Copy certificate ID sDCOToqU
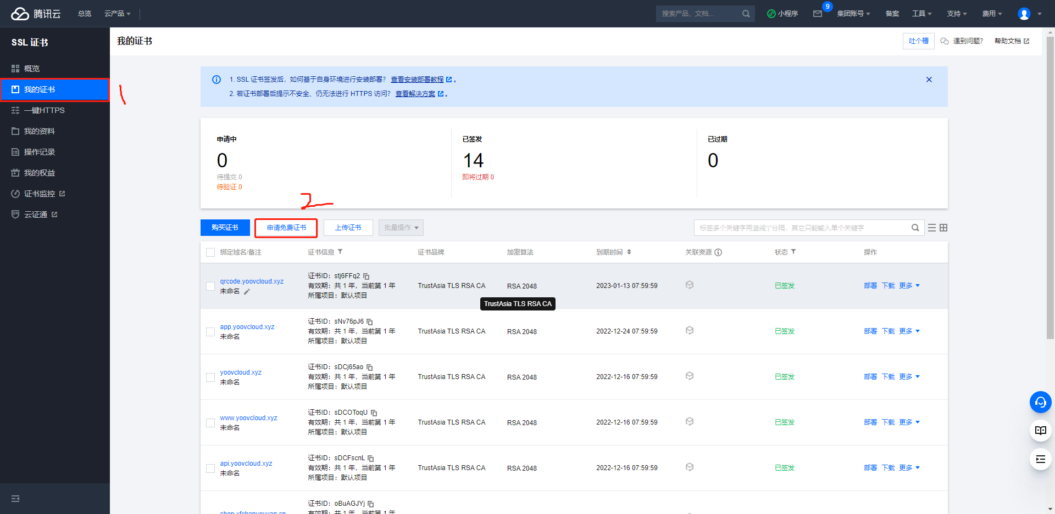 tap(374, 413)
